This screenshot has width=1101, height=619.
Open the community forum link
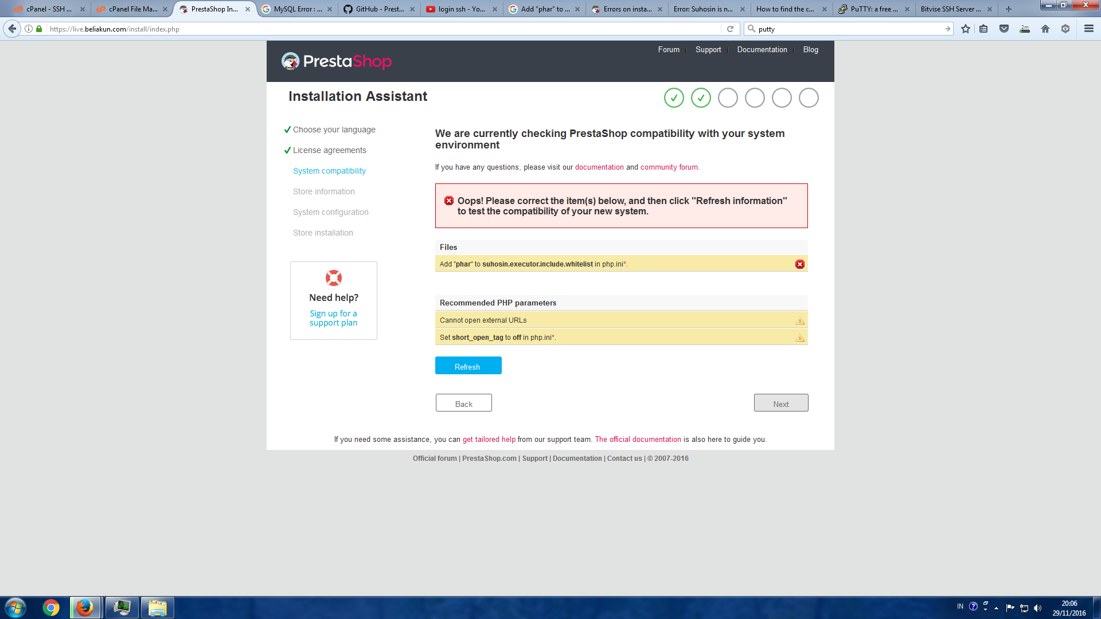coord(669,167)
